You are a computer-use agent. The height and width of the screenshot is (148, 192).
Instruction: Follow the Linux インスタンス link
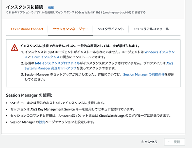coord(46,57)
